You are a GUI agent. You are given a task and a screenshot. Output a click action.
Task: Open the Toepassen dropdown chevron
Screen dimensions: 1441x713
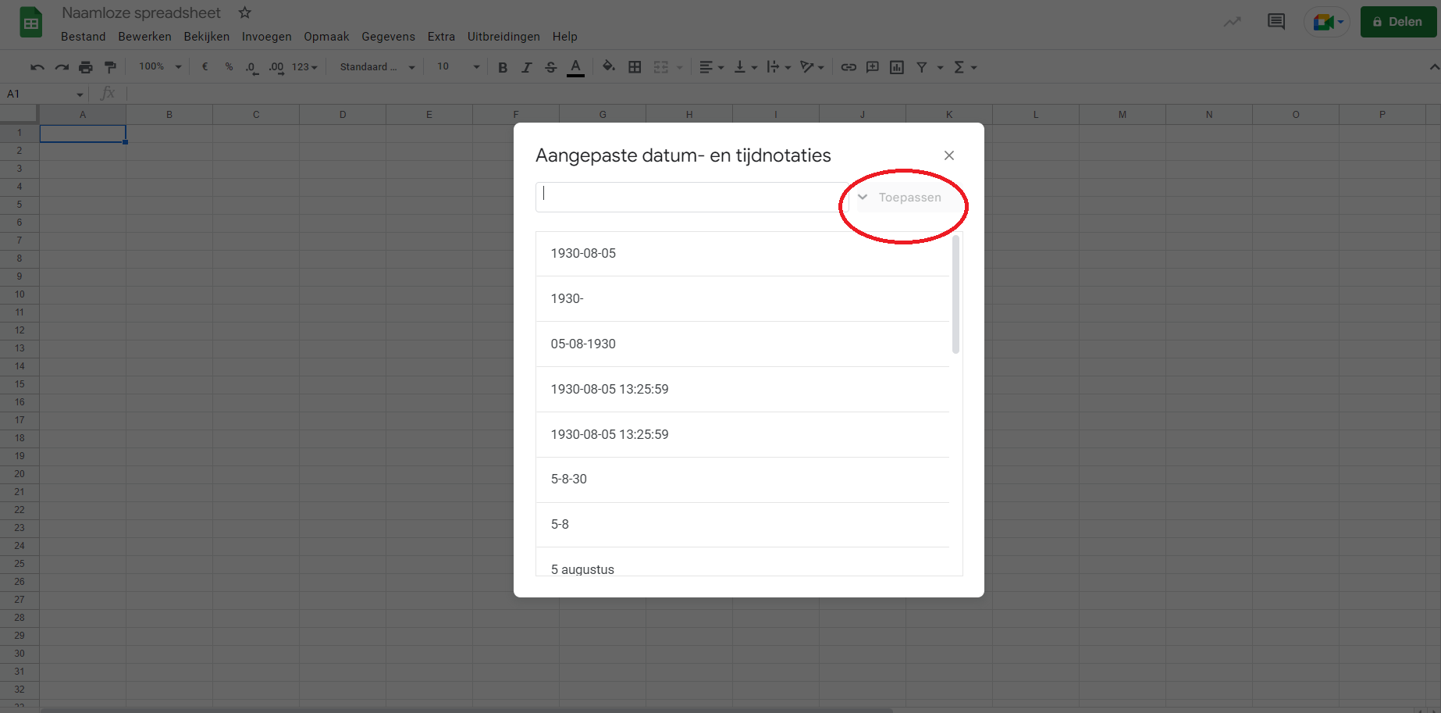point(862,197)
